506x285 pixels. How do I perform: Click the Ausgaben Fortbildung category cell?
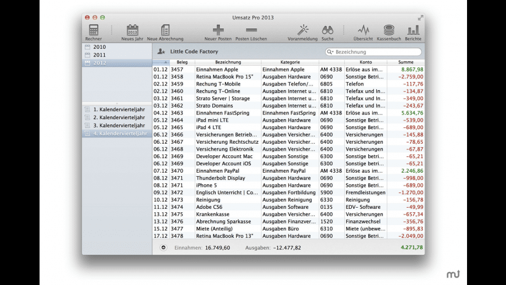[289, 193]
